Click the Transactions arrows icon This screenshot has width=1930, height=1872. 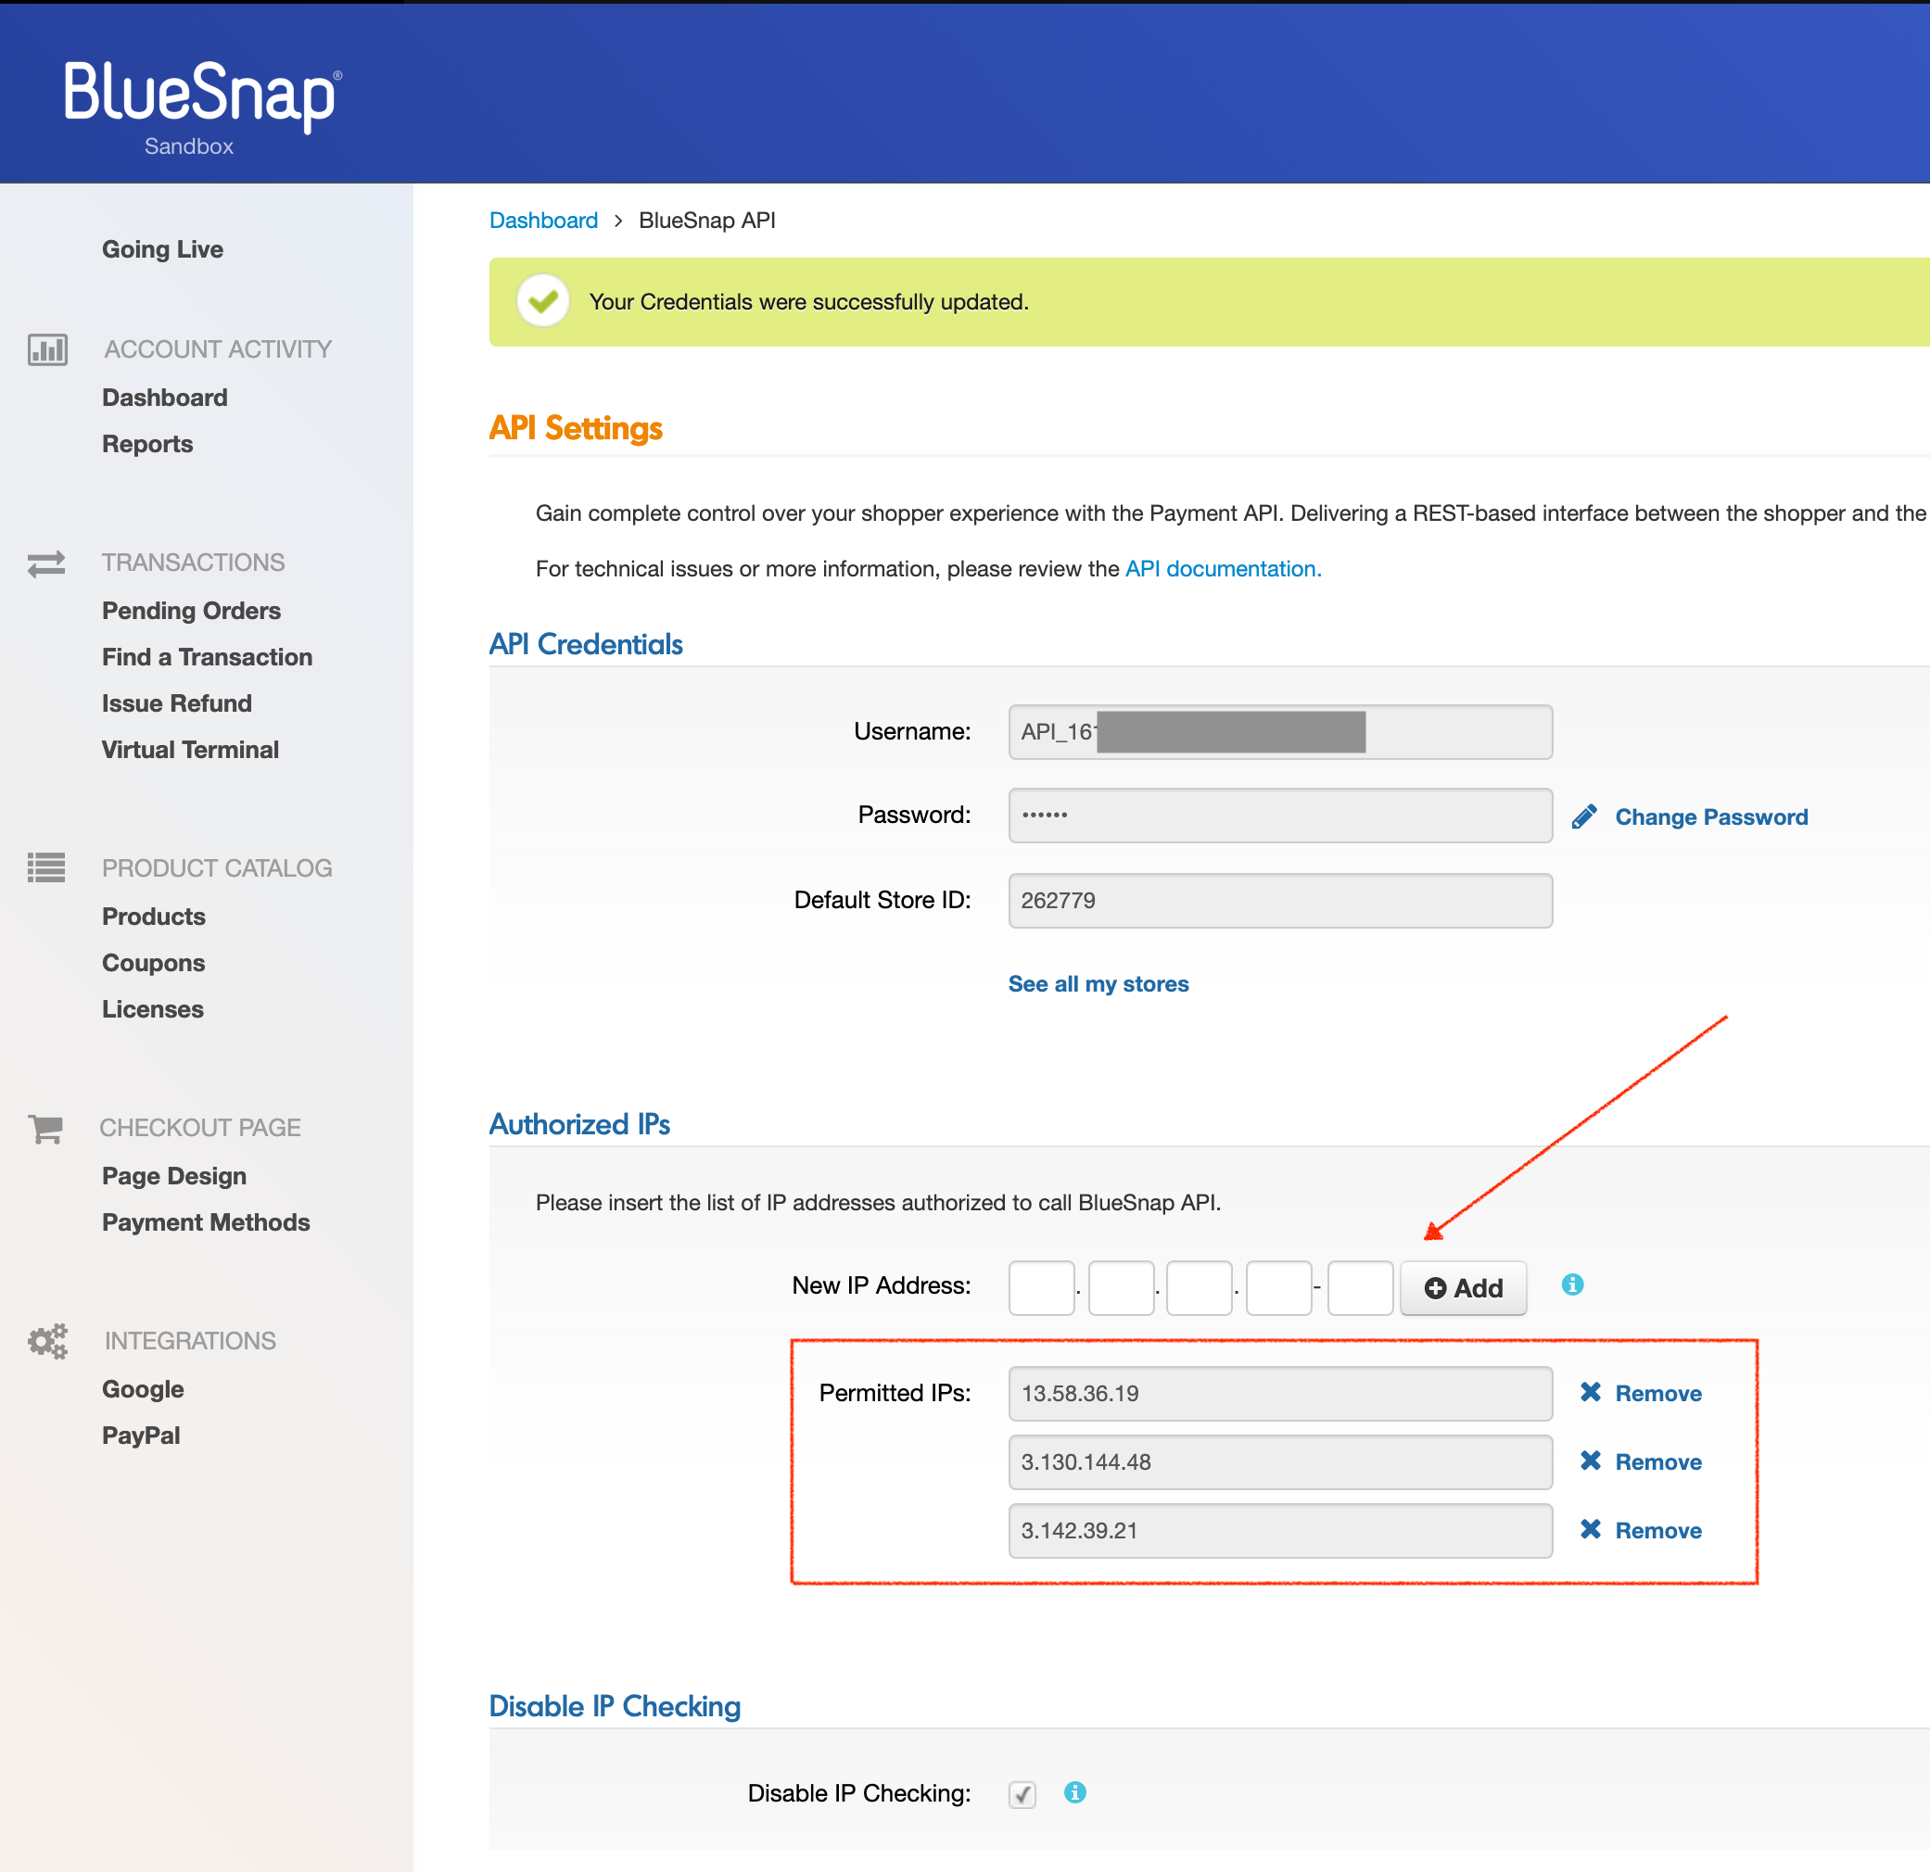tap(46, 563)
